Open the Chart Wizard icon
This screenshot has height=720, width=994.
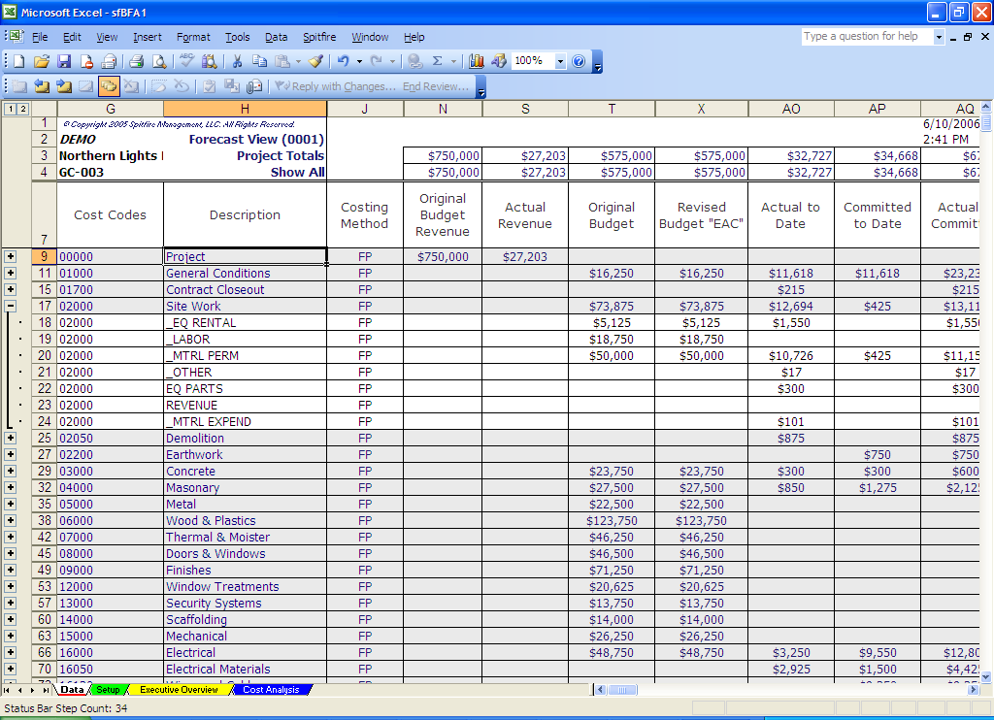476,60
